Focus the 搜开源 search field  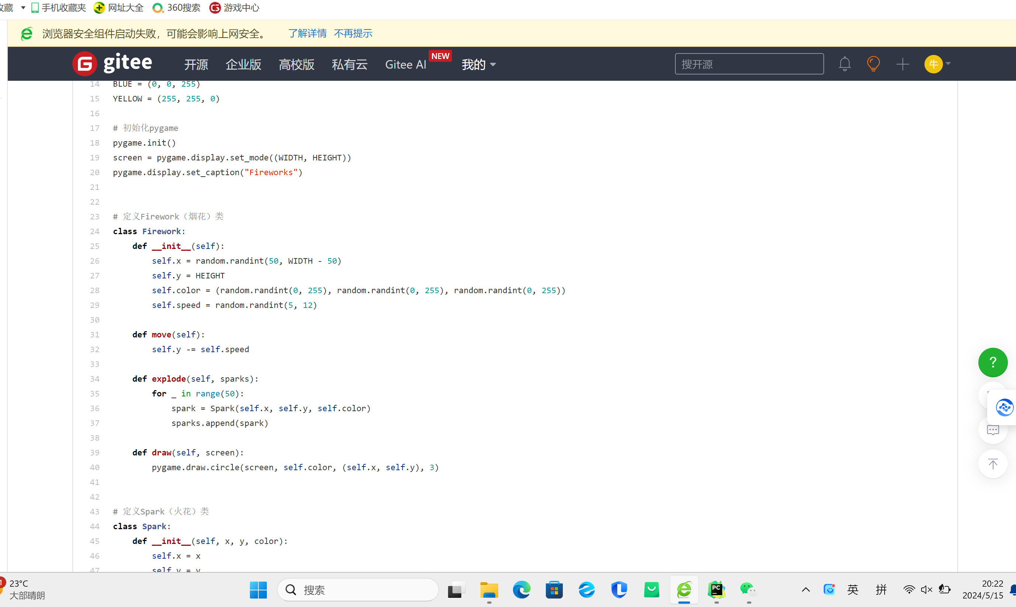click(749, 64)
